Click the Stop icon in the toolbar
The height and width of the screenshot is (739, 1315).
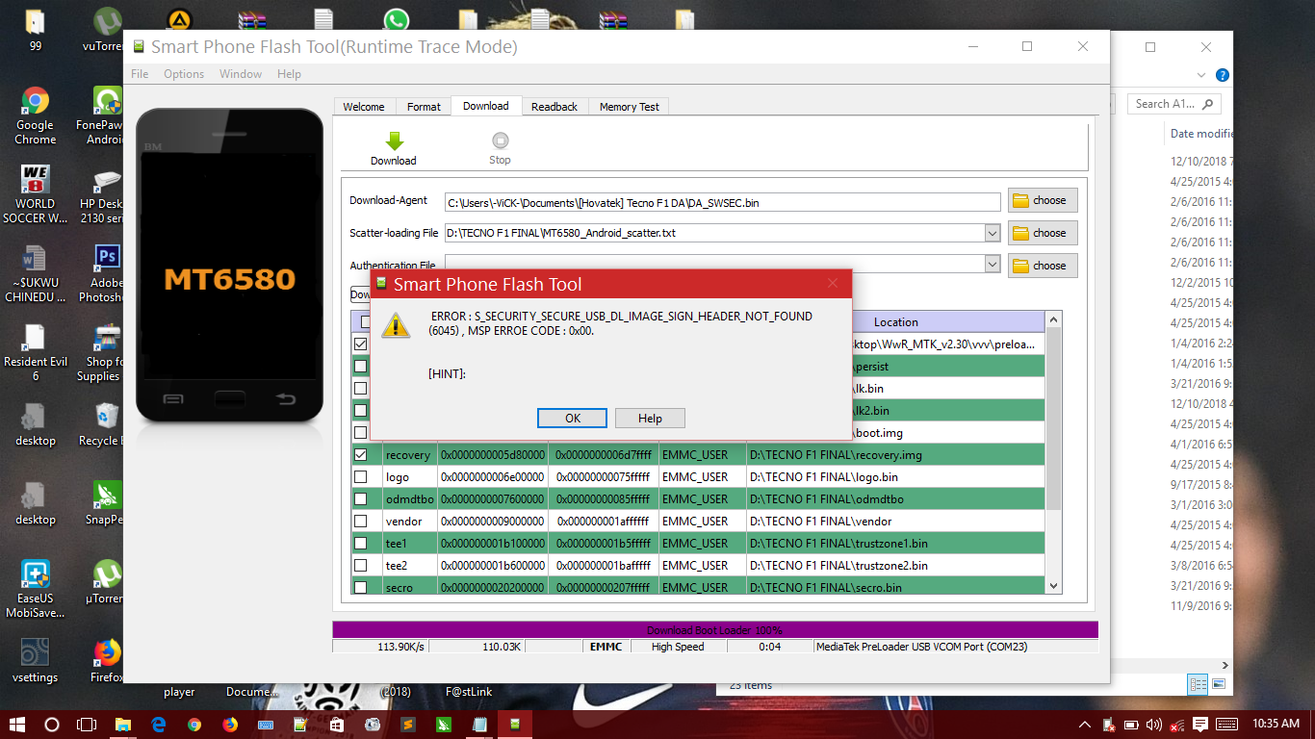point(500,140)
